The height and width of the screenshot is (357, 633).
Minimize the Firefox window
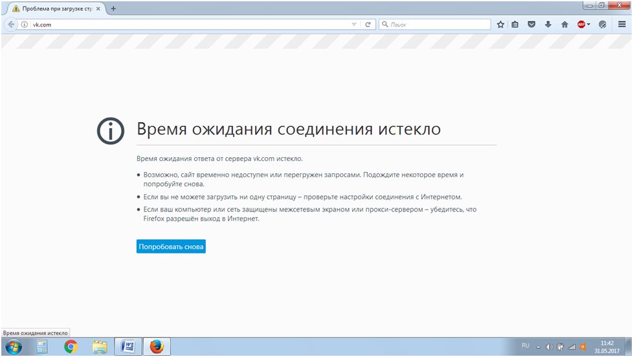[x=590, y=5]
